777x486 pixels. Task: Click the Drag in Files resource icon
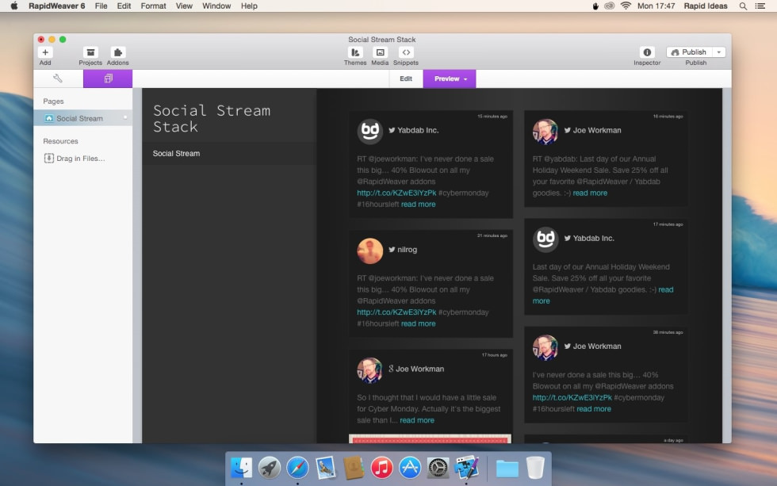click(x=48, y=158)
